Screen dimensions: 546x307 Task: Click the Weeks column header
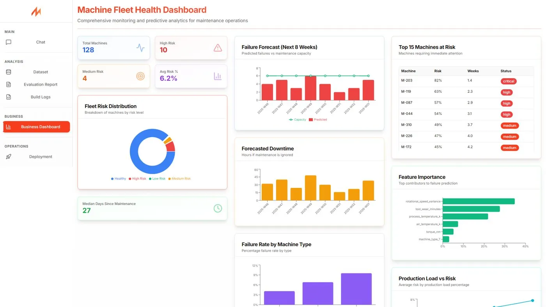[473, 71]
